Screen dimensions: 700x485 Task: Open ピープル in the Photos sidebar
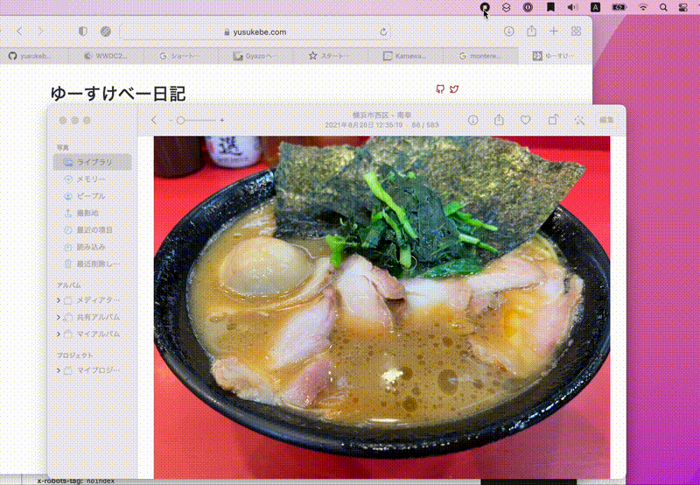click(93, 196)
